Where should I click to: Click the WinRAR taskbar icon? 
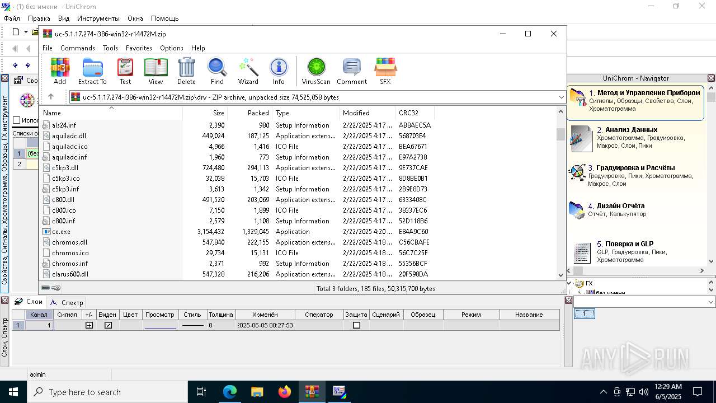(x=312, y=392)
